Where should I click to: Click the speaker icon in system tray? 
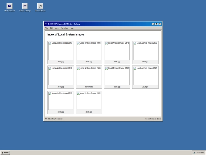[x=194, y=153]
